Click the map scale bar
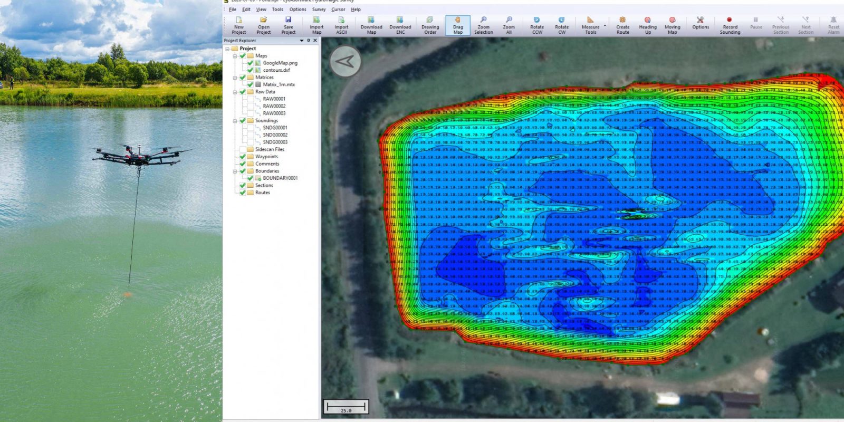This screenshot has height=422, width=844. click(x=346, y=407)
